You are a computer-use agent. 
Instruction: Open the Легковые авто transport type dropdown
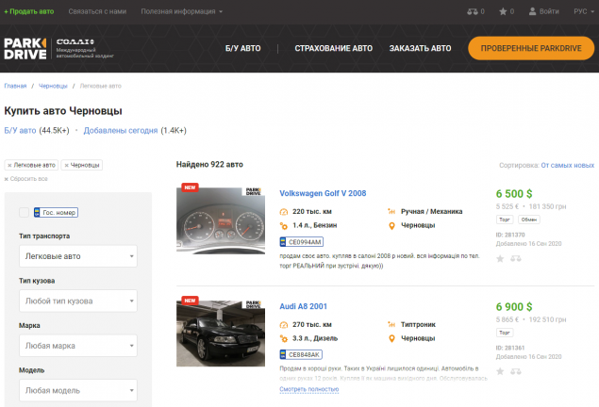pyautogui.click(x=78, y=256)
